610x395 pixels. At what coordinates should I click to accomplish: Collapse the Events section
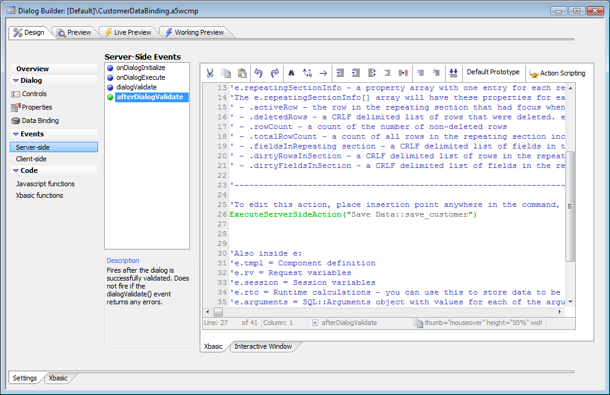coord(16,134)
